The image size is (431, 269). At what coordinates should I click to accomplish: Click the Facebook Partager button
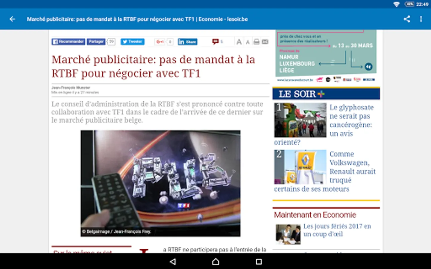pos(96,42)
